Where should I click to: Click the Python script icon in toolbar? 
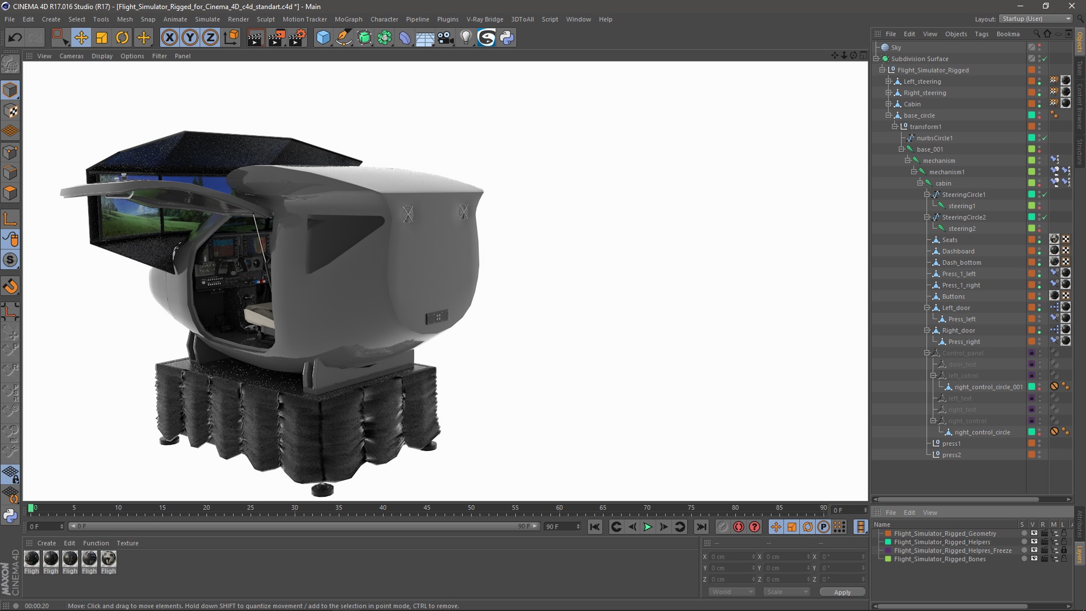click(507, 38)
